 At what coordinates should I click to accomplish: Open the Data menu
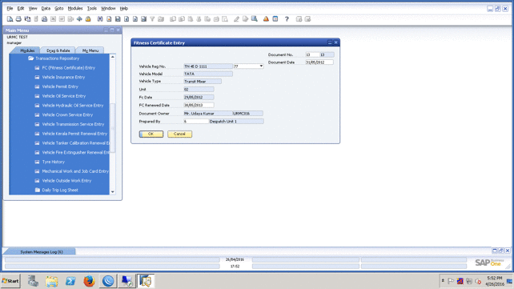(x=46, y=8)
